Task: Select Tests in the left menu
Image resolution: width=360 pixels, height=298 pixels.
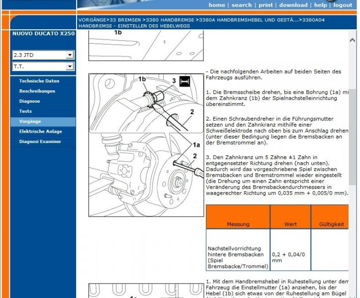Action: 25,111
